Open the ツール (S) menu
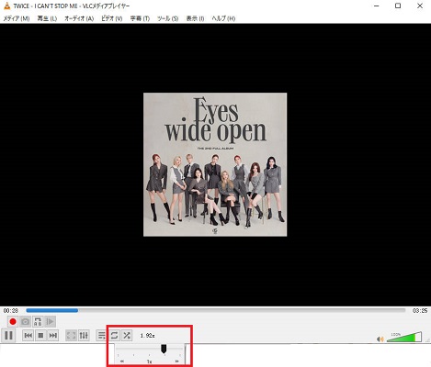Image resolution: width=431 pixels, height=367 pixels. coord(168,18)
